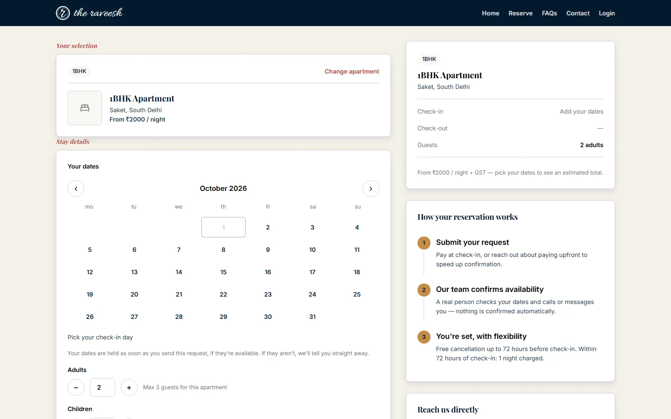Image resolution: width=671 pixels, height=419 pixels.
Task: Click step 3 number badge
Action: pos(424,337)
